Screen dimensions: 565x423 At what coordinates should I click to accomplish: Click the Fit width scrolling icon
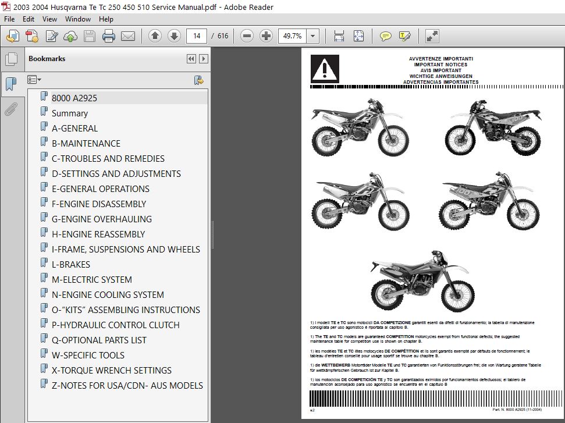[339, 36]
